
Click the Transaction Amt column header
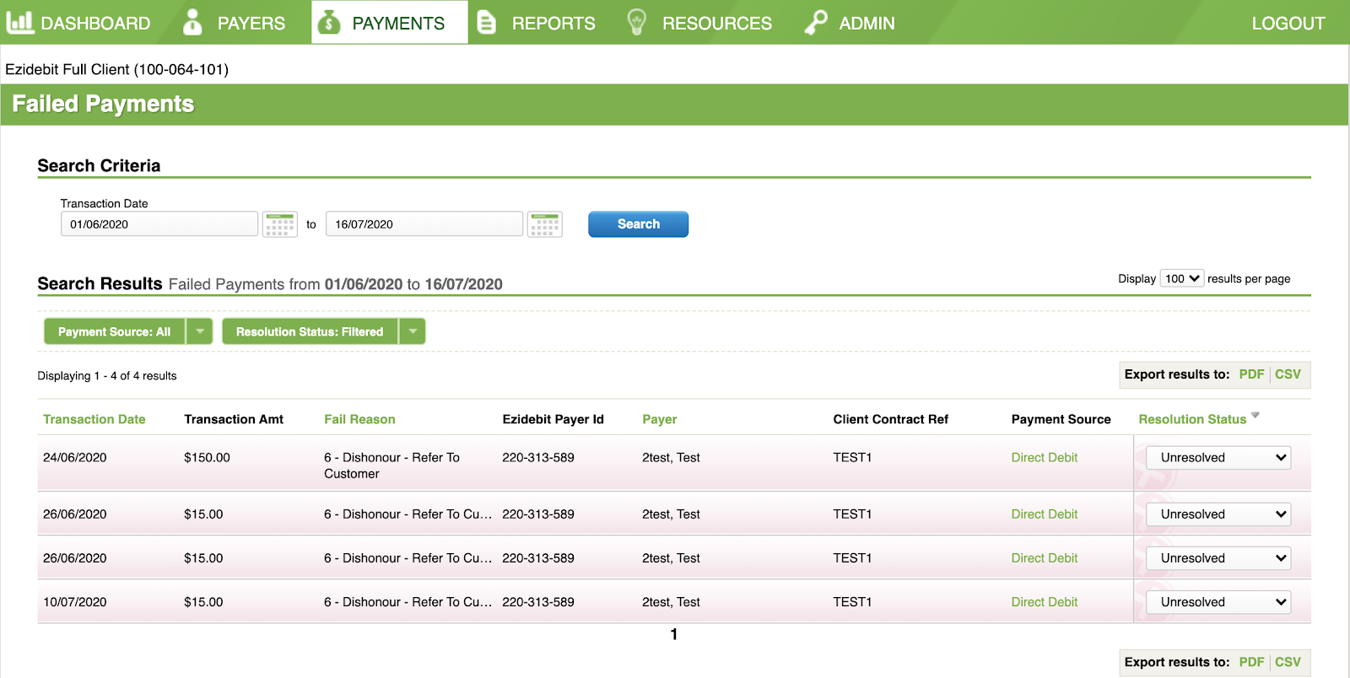pos(234,419)
